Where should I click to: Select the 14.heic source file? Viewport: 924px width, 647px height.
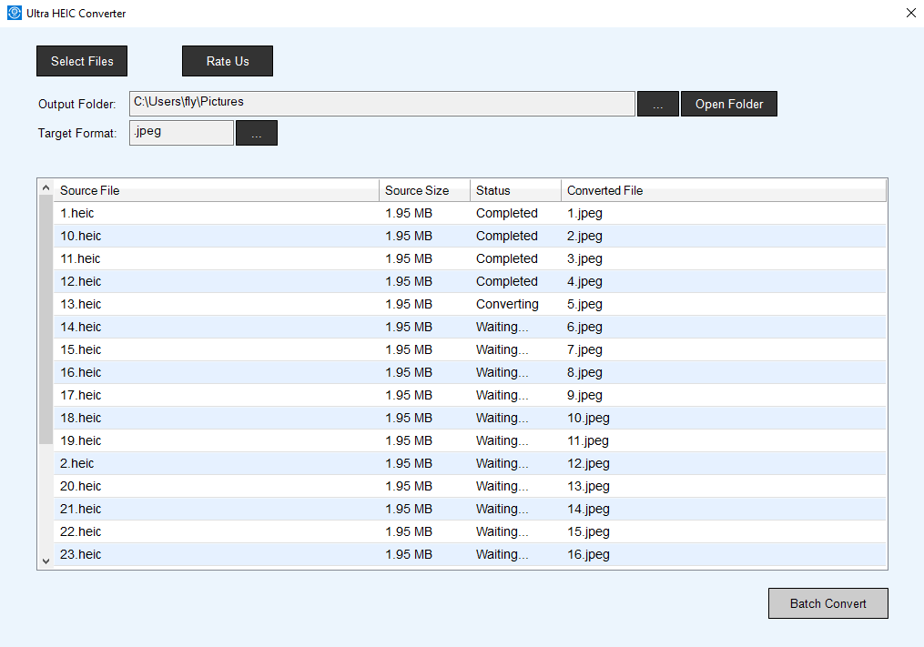point(81,327)
